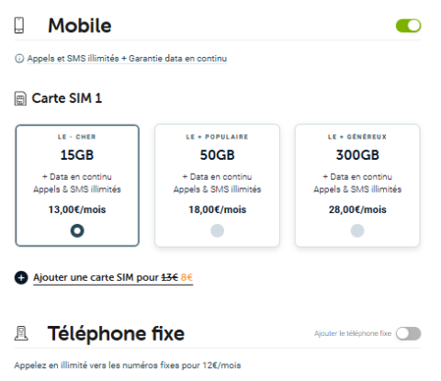441x381 pixels.
Task: Choose the Le + Populaire plan card
Action: [217, 185]
